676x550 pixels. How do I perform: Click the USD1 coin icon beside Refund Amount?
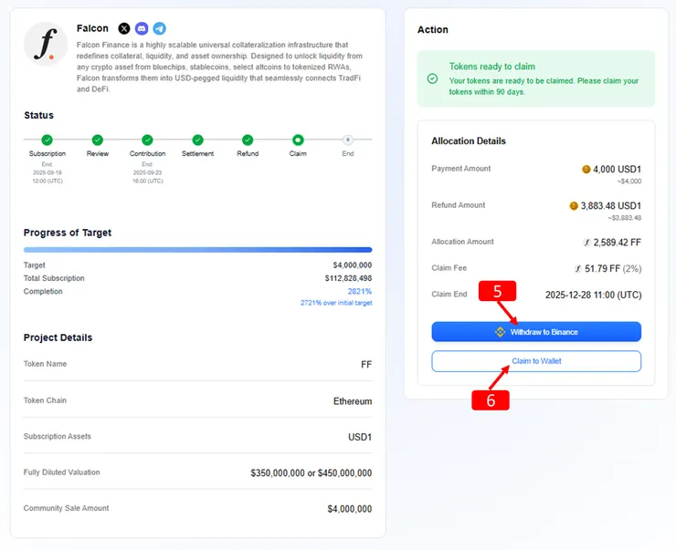click(x=575, y=206)
